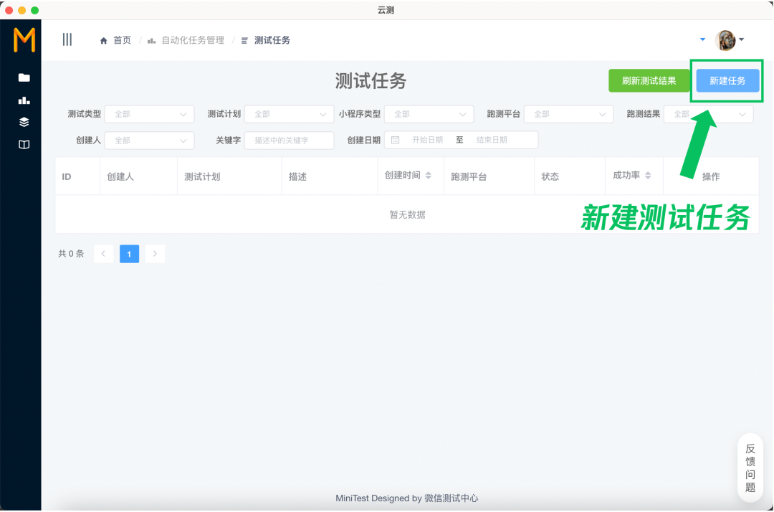Open the bar chart sidebar icon
The image size is (774, 512).
click(24, 100)
